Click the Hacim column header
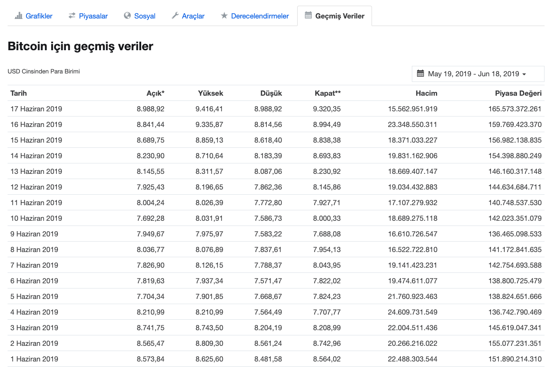554x370 pixels. (426, 93)
